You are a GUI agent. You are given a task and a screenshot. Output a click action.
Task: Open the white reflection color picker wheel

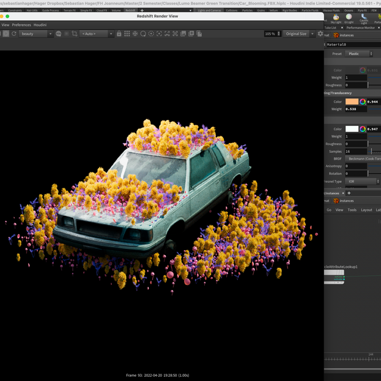tap(363, 129)
